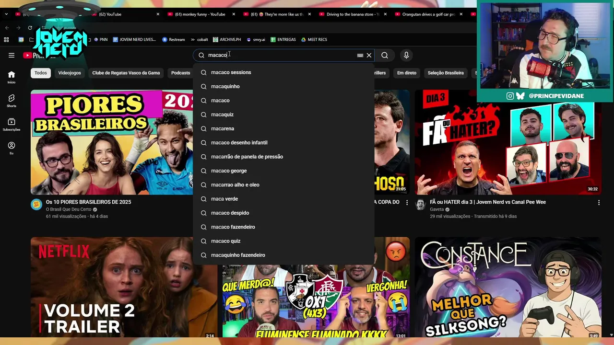Open 'Constance Melhor que Silksong?' thumbnail

(508, 287)
